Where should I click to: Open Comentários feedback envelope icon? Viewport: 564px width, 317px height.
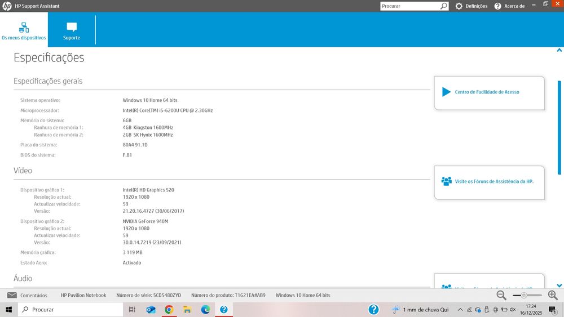click(x=12, y=295)
